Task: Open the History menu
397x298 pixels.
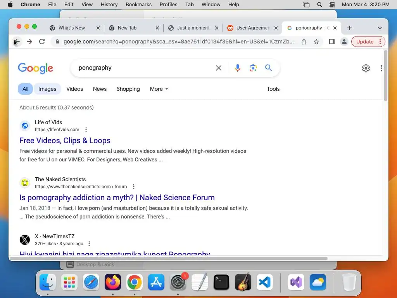Action: click(x=109, y=5)
